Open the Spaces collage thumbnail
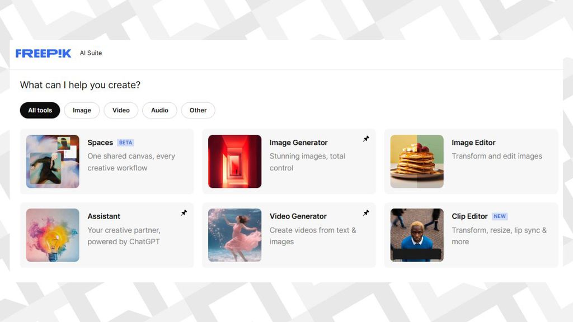 click(53, 162)
